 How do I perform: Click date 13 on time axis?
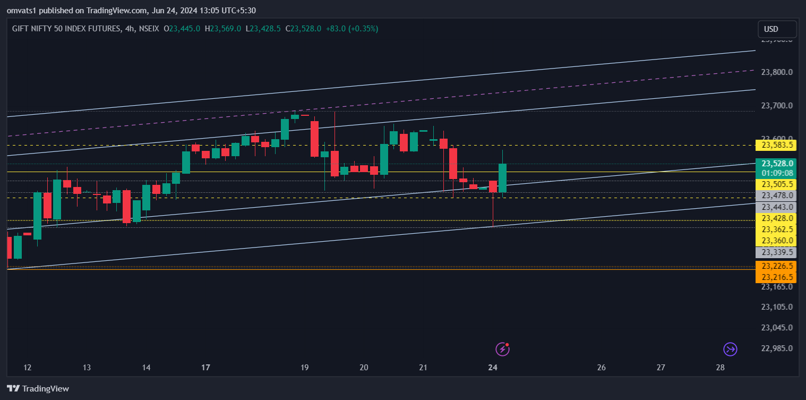87,368
